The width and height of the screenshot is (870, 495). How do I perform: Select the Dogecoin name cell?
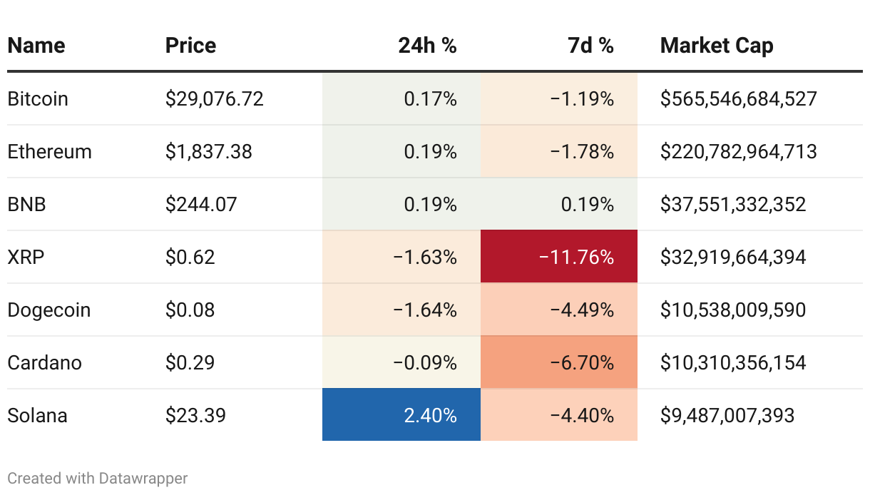[48, 310]
